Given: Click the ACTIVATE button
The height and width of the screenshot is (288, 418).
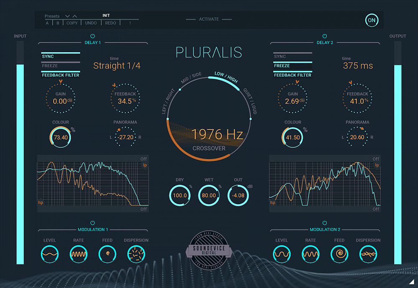Looking at the screenshot, I should (209, 19).
